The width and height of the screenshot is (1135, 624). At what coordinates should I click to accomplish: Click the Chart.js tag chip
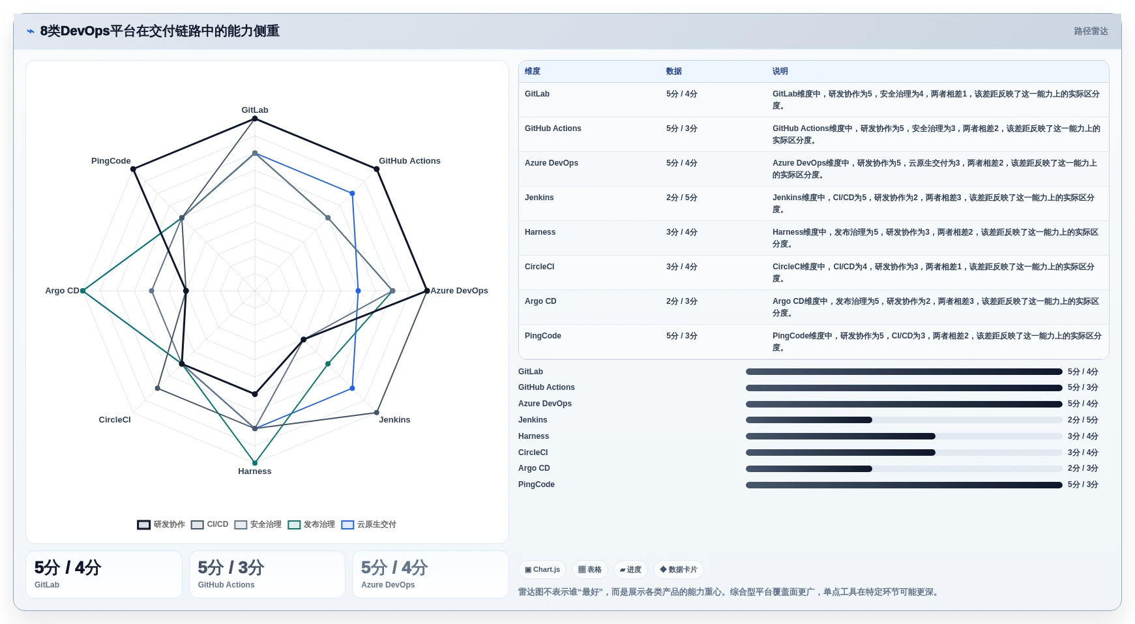tap(542, 570)
